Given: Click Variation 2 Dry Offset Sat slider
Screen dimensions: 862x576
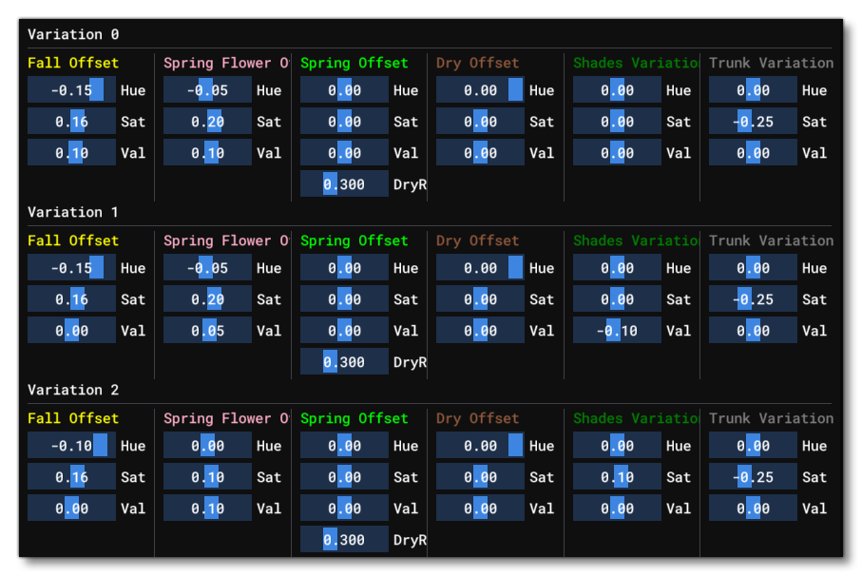Looking at the screenshot, I should 480,476.
